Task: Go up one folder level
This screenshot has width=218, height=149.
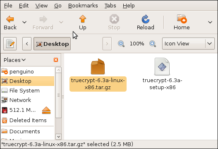Action: pos(83,22)
